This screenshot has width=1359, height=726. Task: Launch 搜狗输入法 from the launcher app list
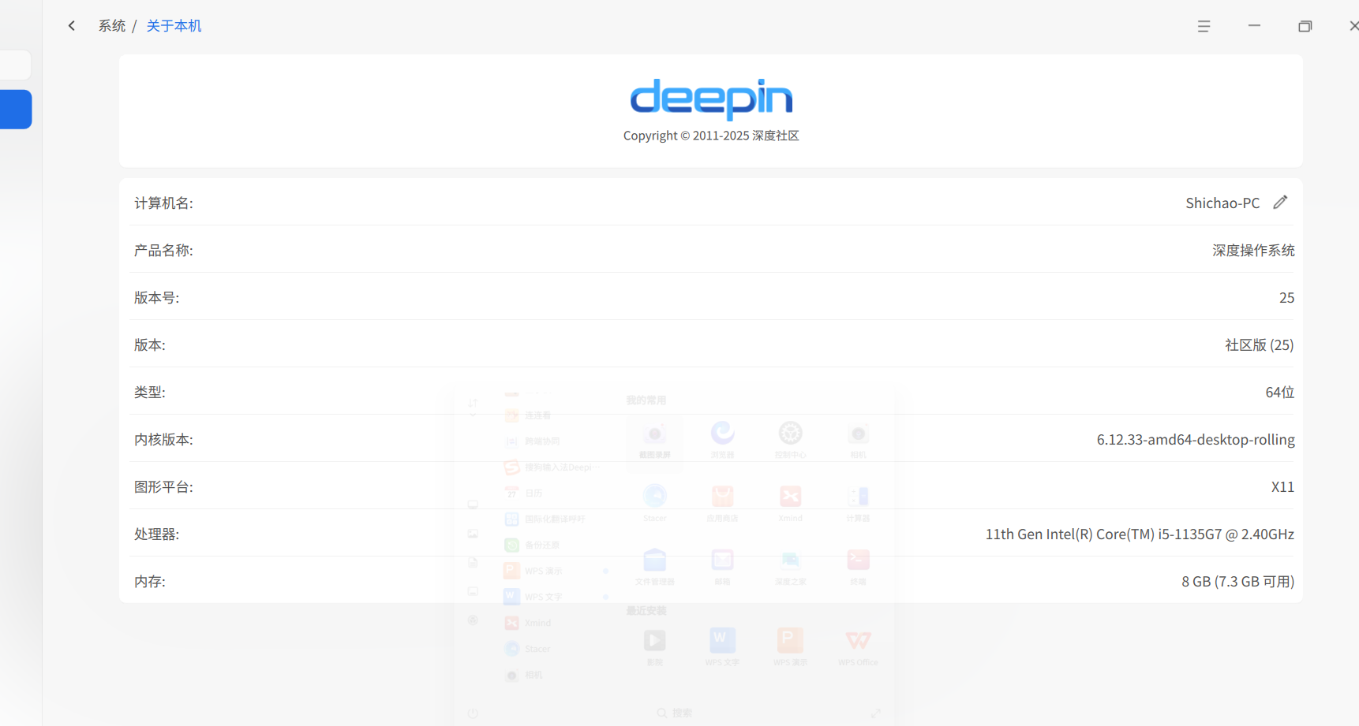[552, 467]
